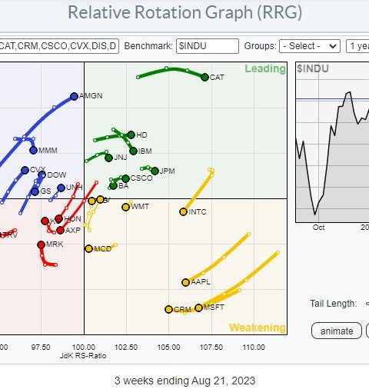Select the HD data point
The height and width of the screenshot is (389, 369).
pos(131,135)
